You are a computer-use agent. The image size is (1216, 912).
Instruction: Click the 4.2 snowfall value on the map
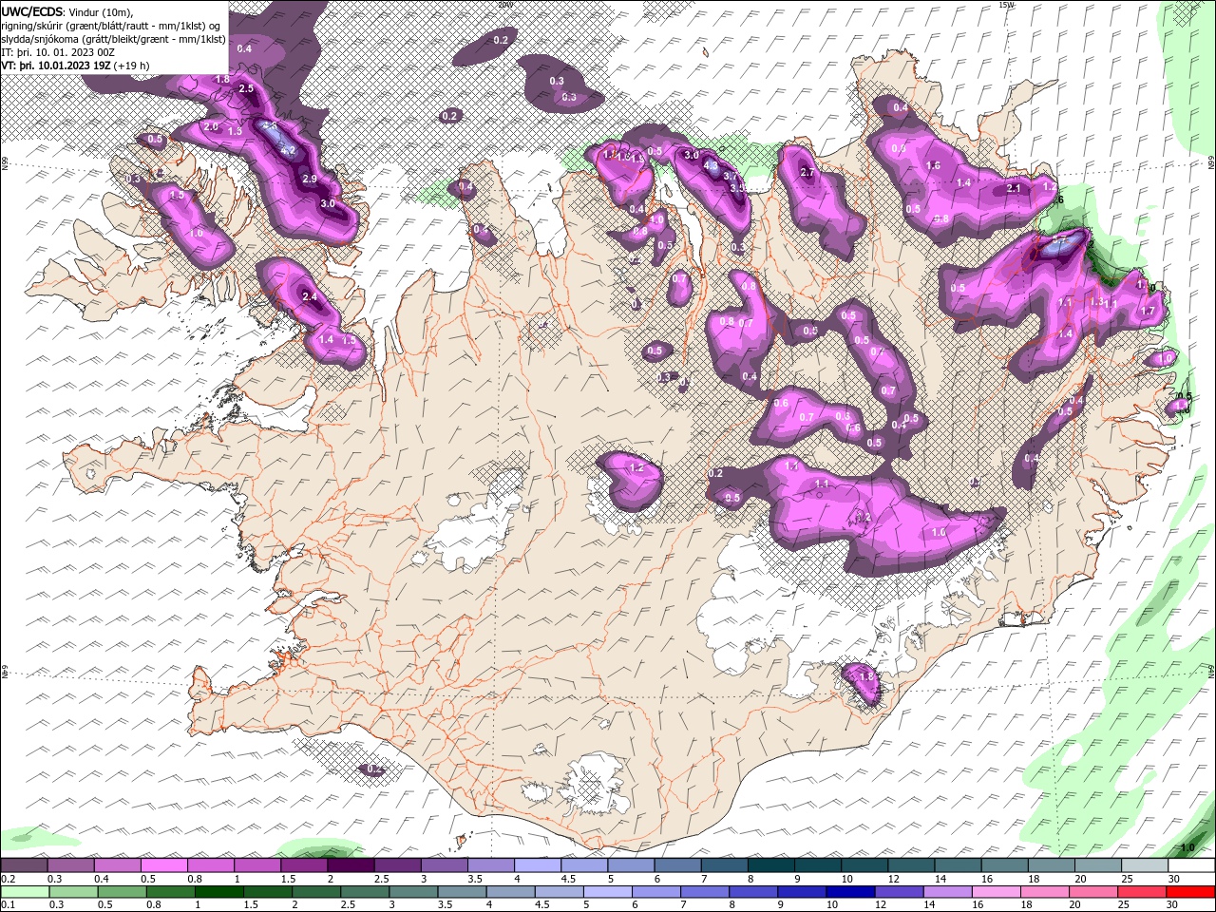point(289,149)
